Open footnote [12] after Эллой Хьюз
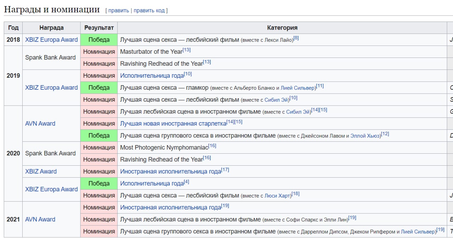The image size is (453, 242). [385, 134]
